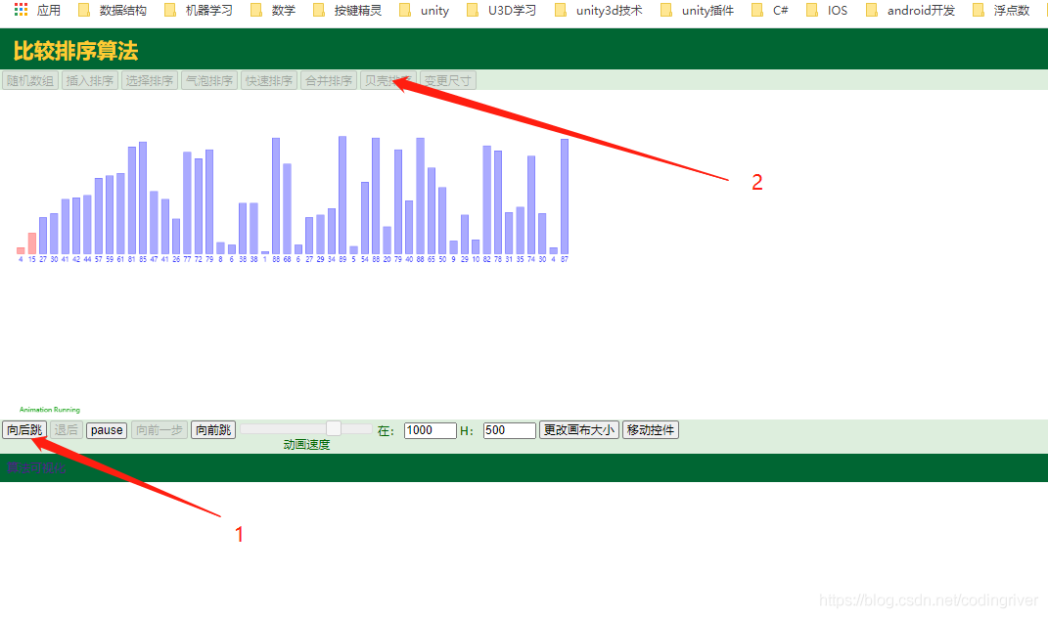The height and width of the screenshot is (618, 1048).
Task: Click the 退后 step back button
Action: pos(67,429)
